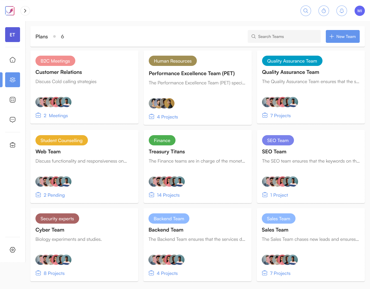Click the Student Counselling tag
This screenshot has height=289, width=370.
[x=62, y=140]
